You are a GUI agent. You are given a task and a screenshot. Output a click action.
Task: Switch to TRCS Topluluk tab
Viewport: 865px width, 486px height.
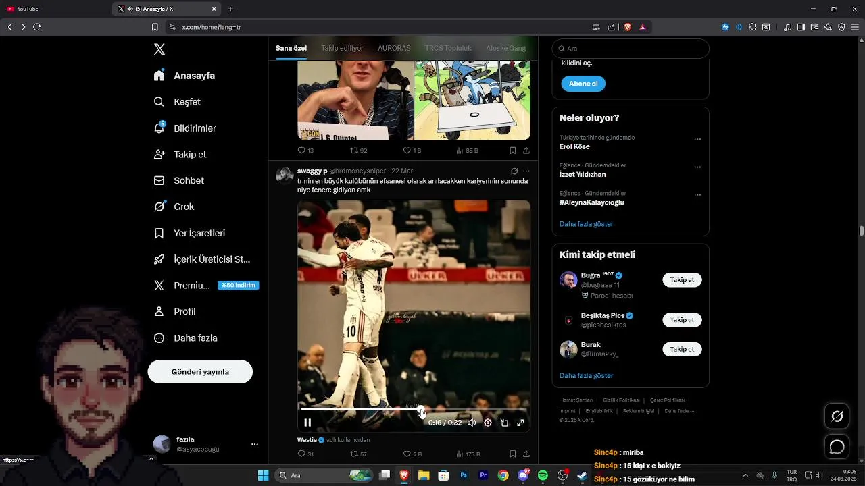448,49
